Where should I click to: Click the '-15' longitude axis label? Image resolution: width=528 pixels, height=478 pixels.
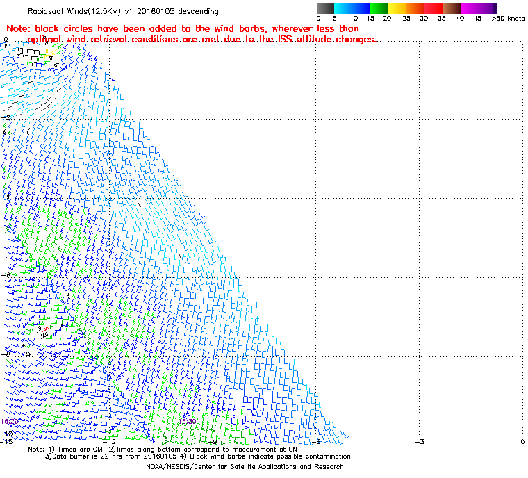(x=7, y=441)
